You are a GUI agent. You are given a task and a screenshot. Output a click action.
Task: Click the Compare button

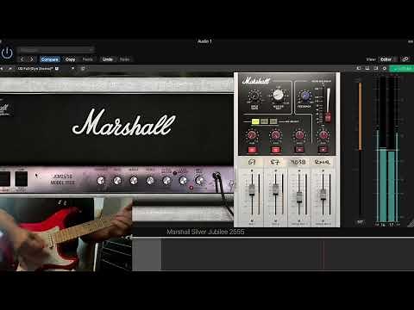pos(50,59)
